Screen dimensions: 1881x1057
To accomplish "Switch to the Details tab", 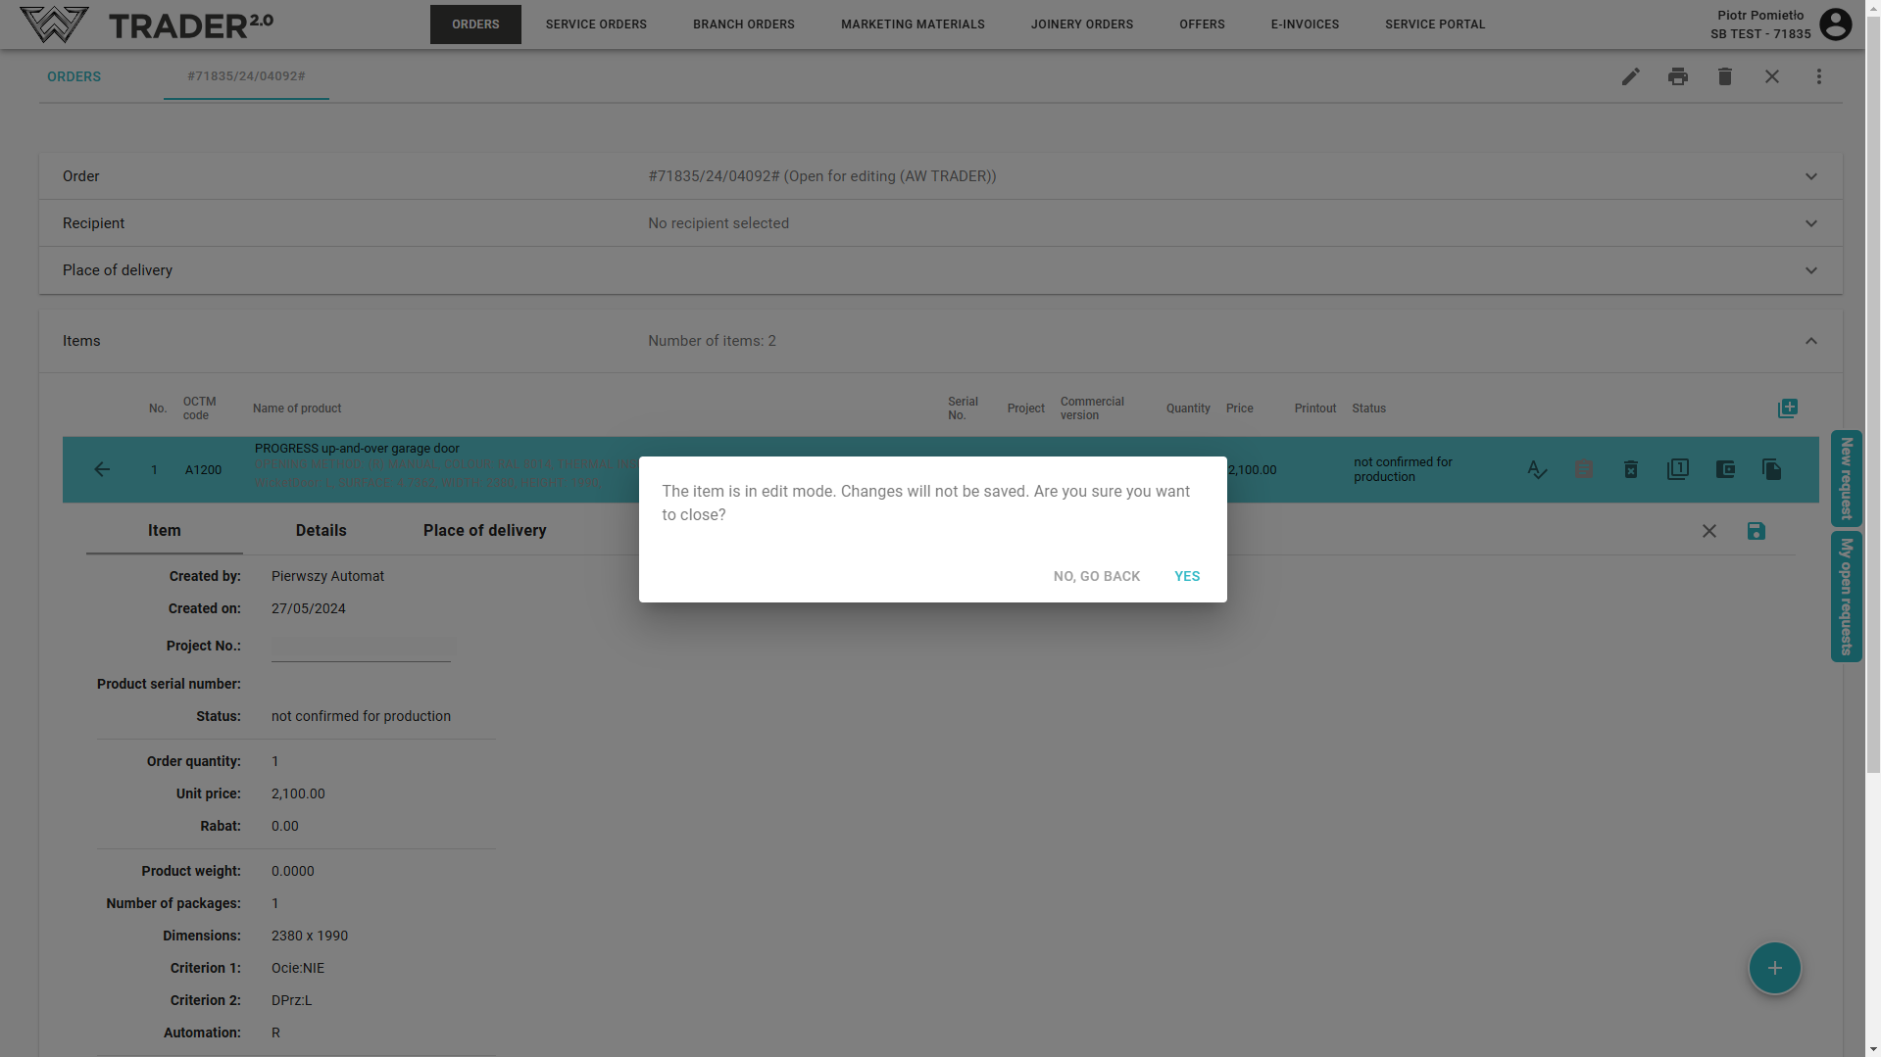I will 321,531.
